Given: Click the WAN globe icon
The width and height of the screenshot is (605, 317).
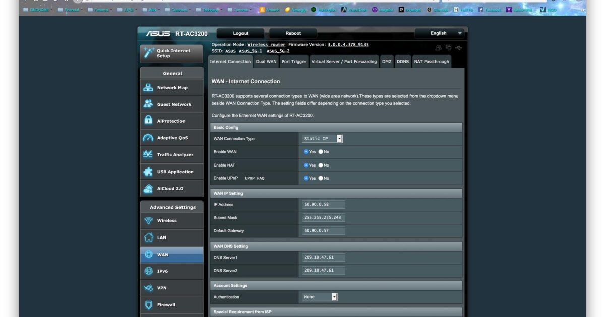Looking at the screenshot, I should (148, 255).
